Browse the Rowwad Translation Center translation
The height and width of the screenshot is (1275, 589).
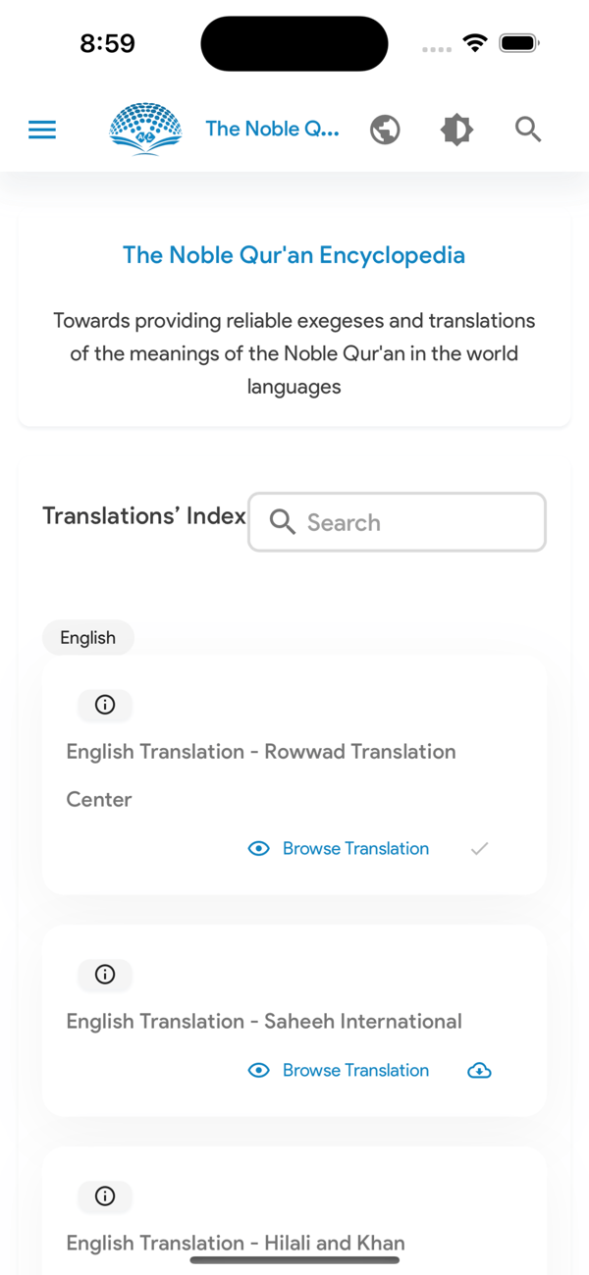click(x=355, y=848)
